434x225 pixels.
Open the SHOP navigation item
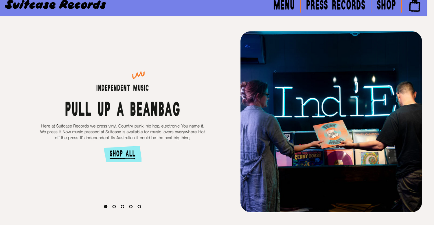coord(386,5)
